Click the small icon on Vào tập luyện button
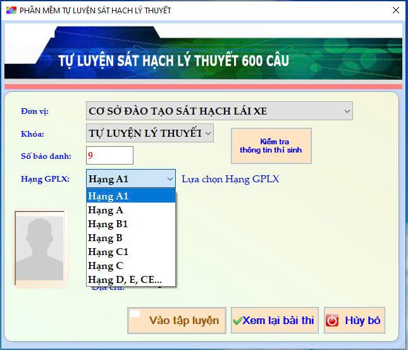Screen dimensions: 408x350 (x=135, y=313)
